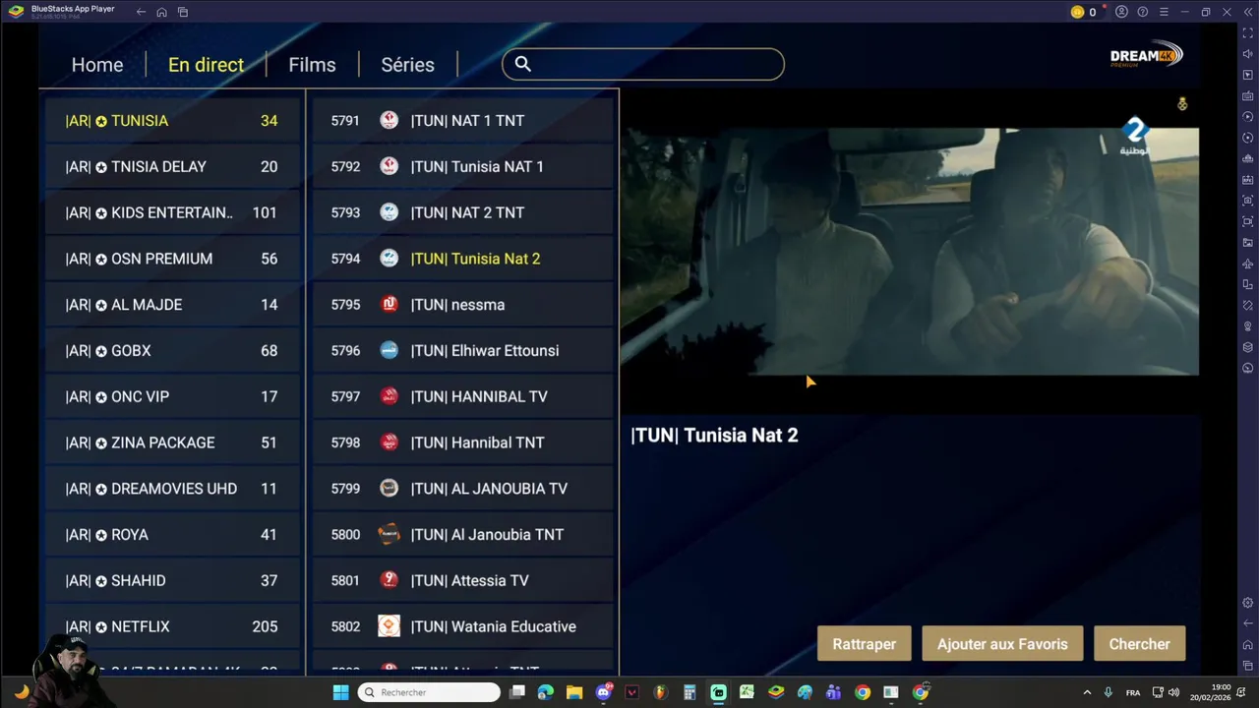
Task: Open BlueStacks settings gear icon in sidebar
Action: (1248, 603)
